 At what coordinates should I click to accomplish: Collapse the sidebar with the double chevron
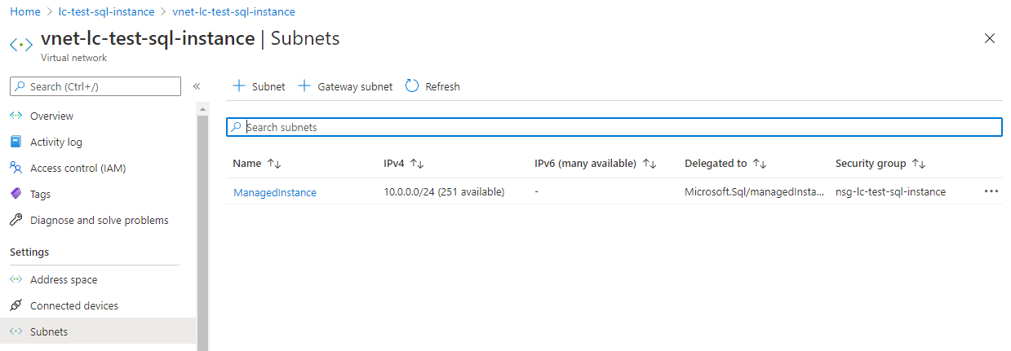click(197, 86)
